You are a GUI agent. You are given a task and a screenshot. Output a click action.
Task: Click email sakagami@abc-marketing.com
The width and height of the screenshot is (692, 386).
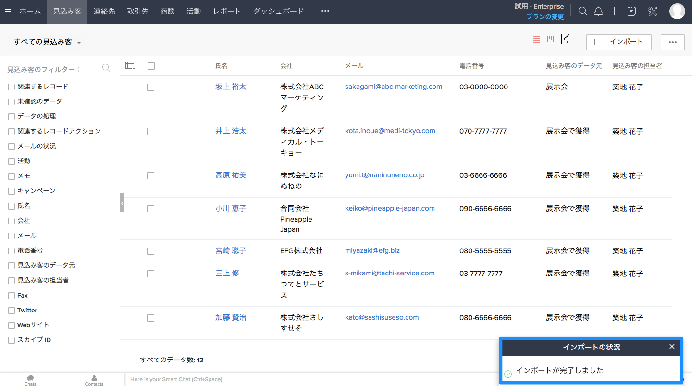394,87
